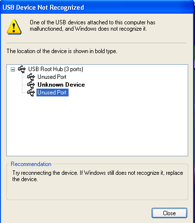Click the yellow warning triangle icon
The image size is (195, 223).
click(x=14, y=27)
